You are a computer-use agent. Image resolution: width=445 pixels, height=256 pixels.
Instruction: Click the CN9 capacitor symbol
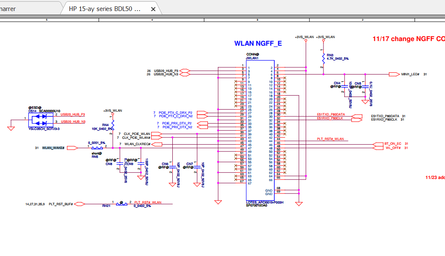(x=141, y=164)
